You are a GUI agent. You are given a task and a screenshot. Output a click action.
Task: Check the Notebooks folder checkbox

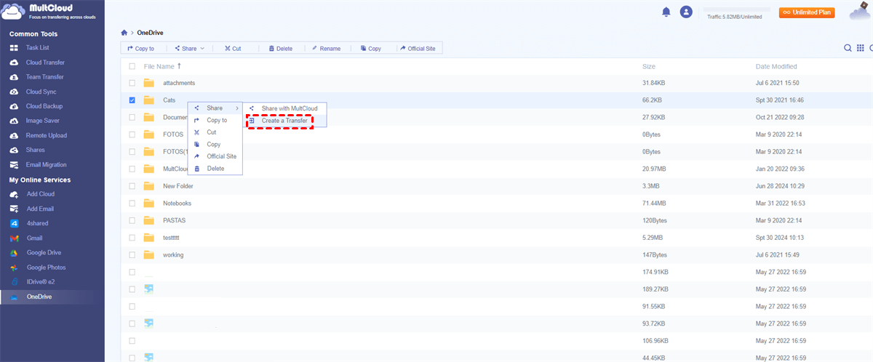pos(132,203)
